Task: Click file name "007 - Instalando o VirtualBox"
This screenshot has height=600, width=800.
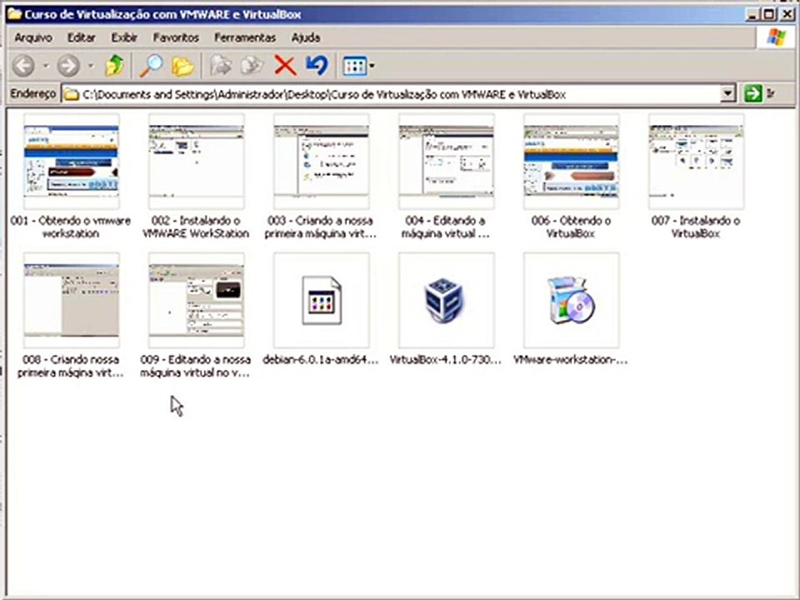Action: (696, 227)
